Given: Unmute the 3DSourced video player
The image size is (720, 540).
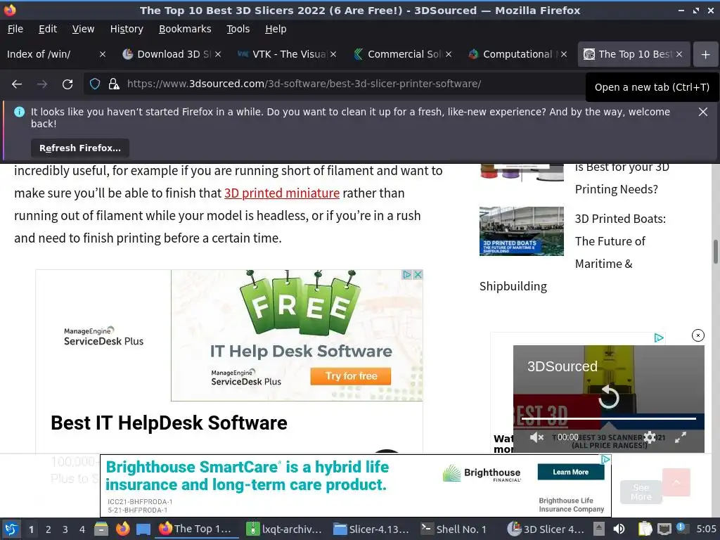Looking at the screenshot, I should (x=536, y=437).
